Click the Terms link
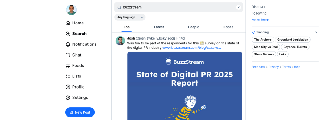 [286, 67]
